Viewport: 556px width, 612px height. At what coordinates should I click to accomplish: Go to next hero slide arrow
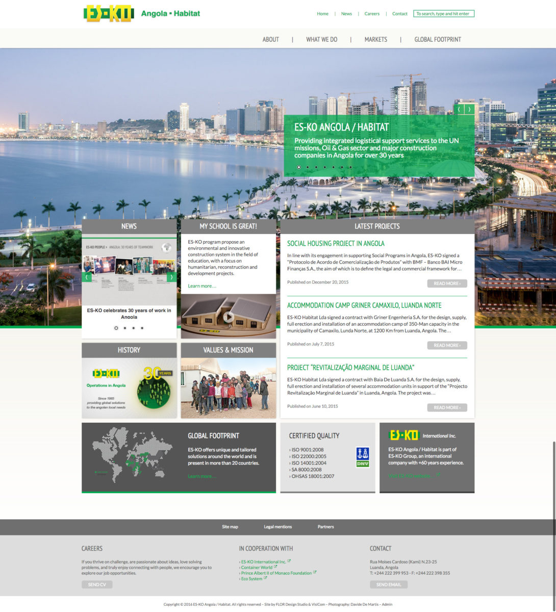tap(469, 109)
